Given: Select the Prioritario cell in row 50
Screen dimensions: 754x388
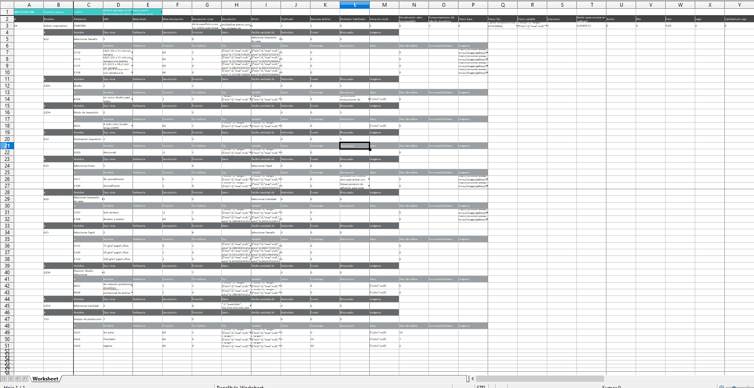Looking at the screenshot, I should (118, 339).
